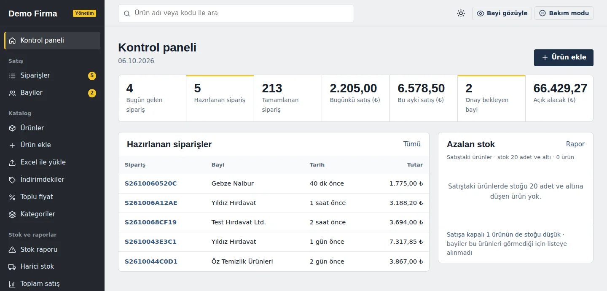Select Stok raporu in the sidebar
Viewport: 607px width, 291px height.
(x=52, y=249)
